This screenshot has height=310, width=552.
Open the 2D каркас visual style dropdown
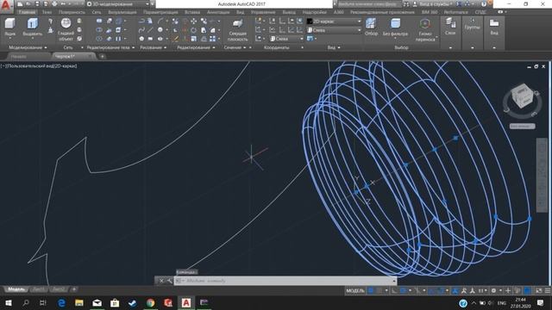point(334,21)
